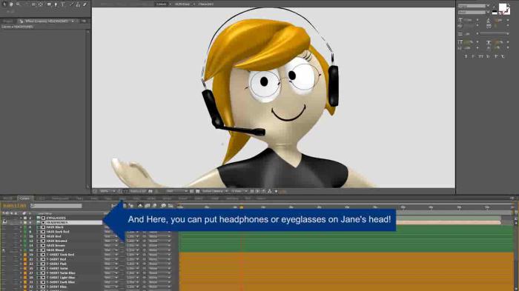Viewport: 519px width, 291px height.
Task: Open the viewer resolution dropdown
Action: [x=176, y=191]
